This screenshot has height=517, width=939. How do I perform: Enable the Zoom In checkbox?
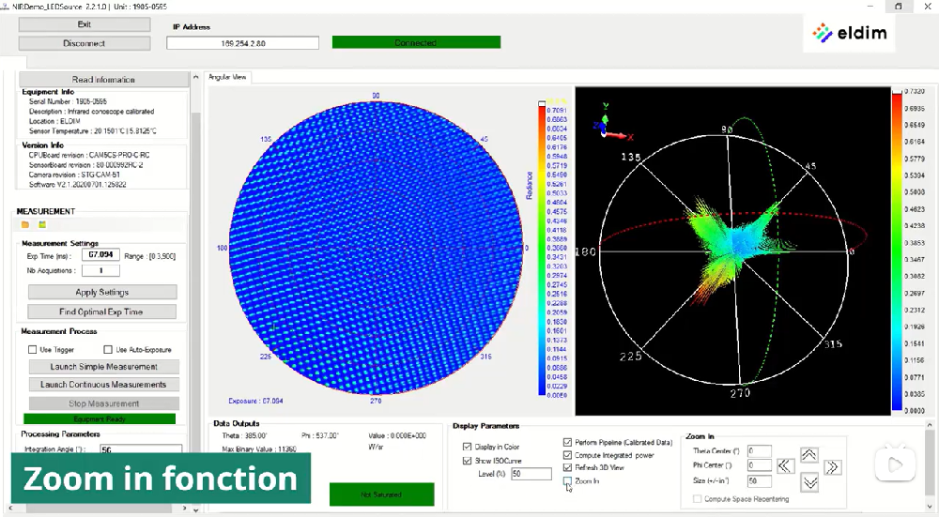point(568,480)
